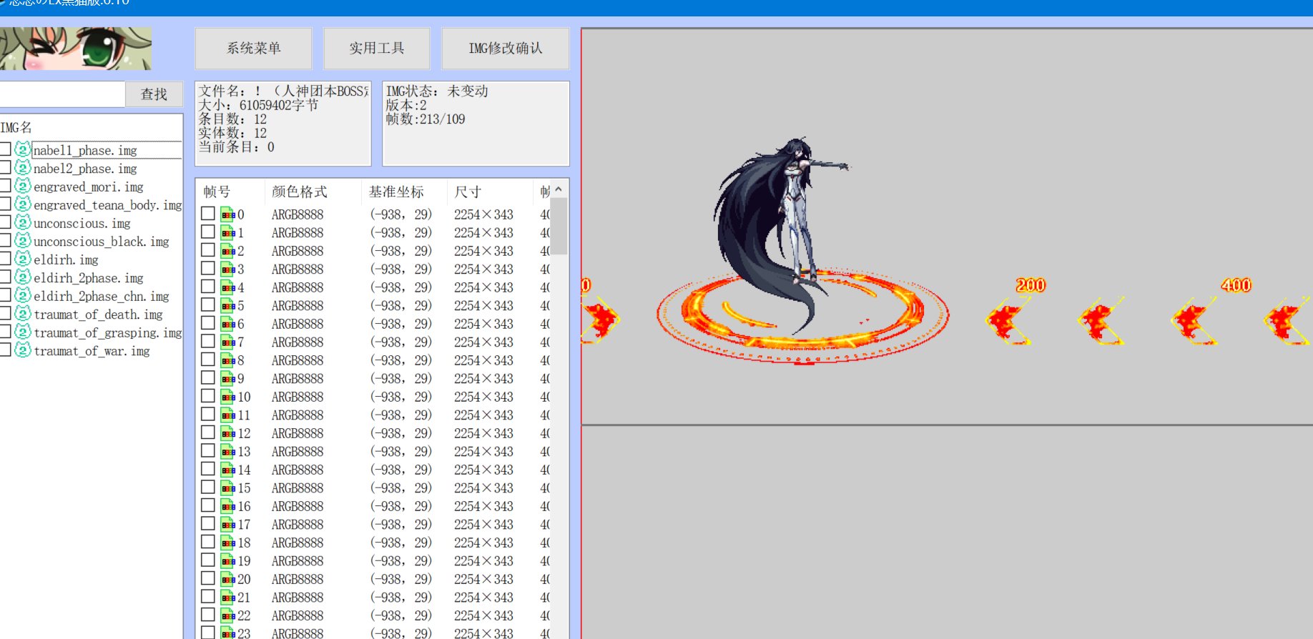Click the nabel1_phase.img file icon

(x=23, y=149)
